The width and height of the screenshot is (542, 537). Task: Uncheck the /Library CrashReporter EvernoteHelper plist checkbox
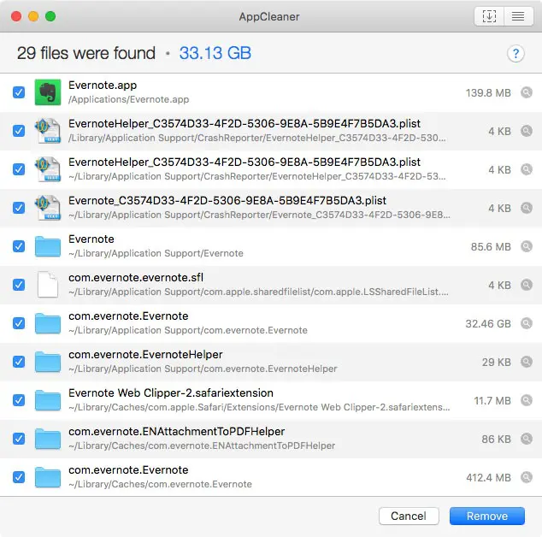click(x=19, y=131)
